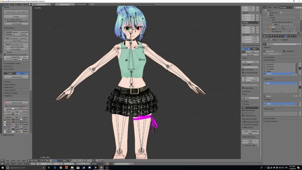The height and width of the screenshot is (170, 302).
Task: Open the Texture properties tab
Action: [290, 36]
